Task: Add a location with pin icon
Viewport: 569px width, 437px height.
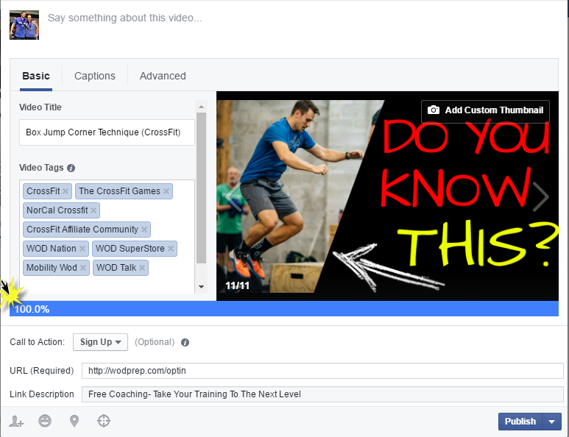Action: click(x=74, y=421)
